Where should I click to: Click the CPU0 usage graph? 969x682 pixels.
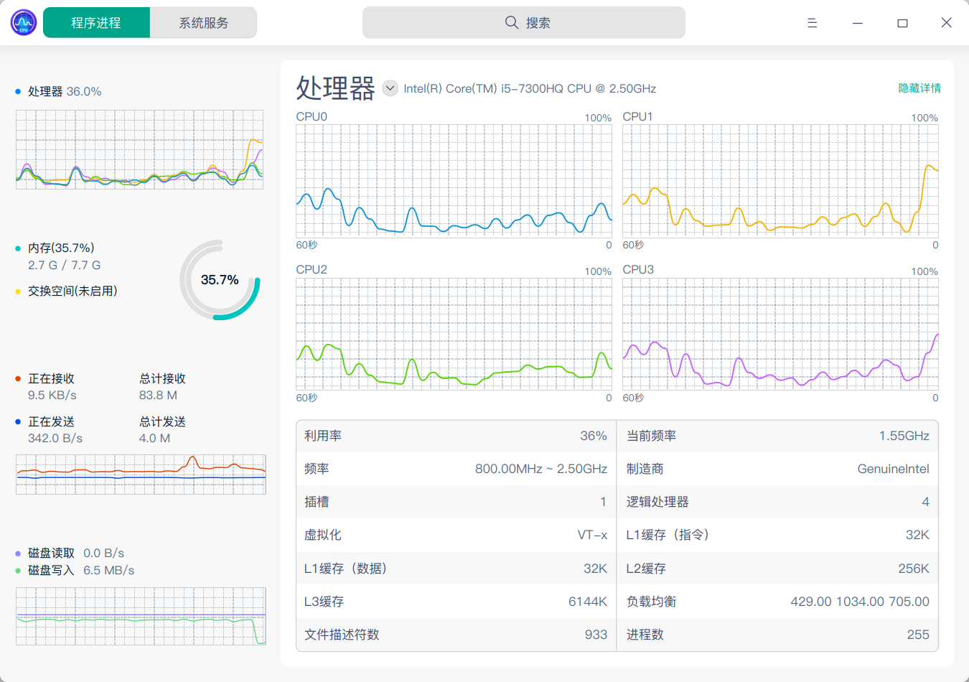pyautogui.click(x=454, y=181)
